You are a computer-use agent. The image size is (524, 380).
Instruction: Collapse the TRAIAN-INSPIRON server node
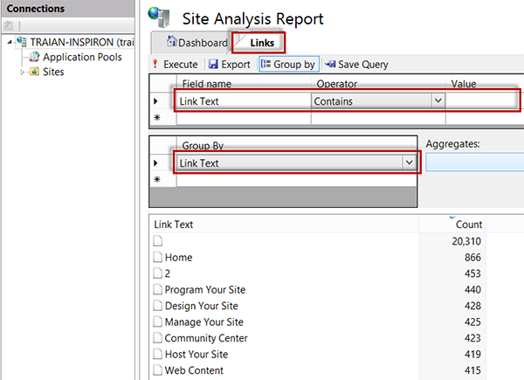click(9, 42)
